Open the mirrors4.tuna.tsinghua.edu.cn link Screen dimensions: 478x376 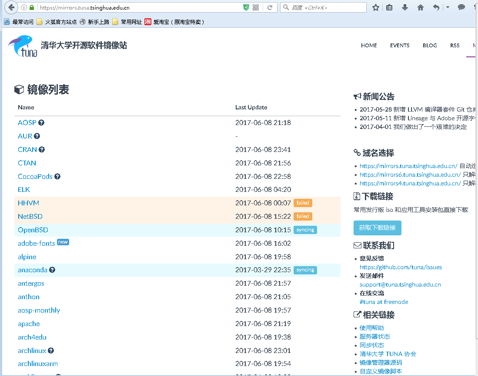coord(410,183)
